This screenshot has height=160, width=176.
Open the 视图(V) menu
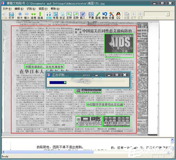click(x=43, y=9)
